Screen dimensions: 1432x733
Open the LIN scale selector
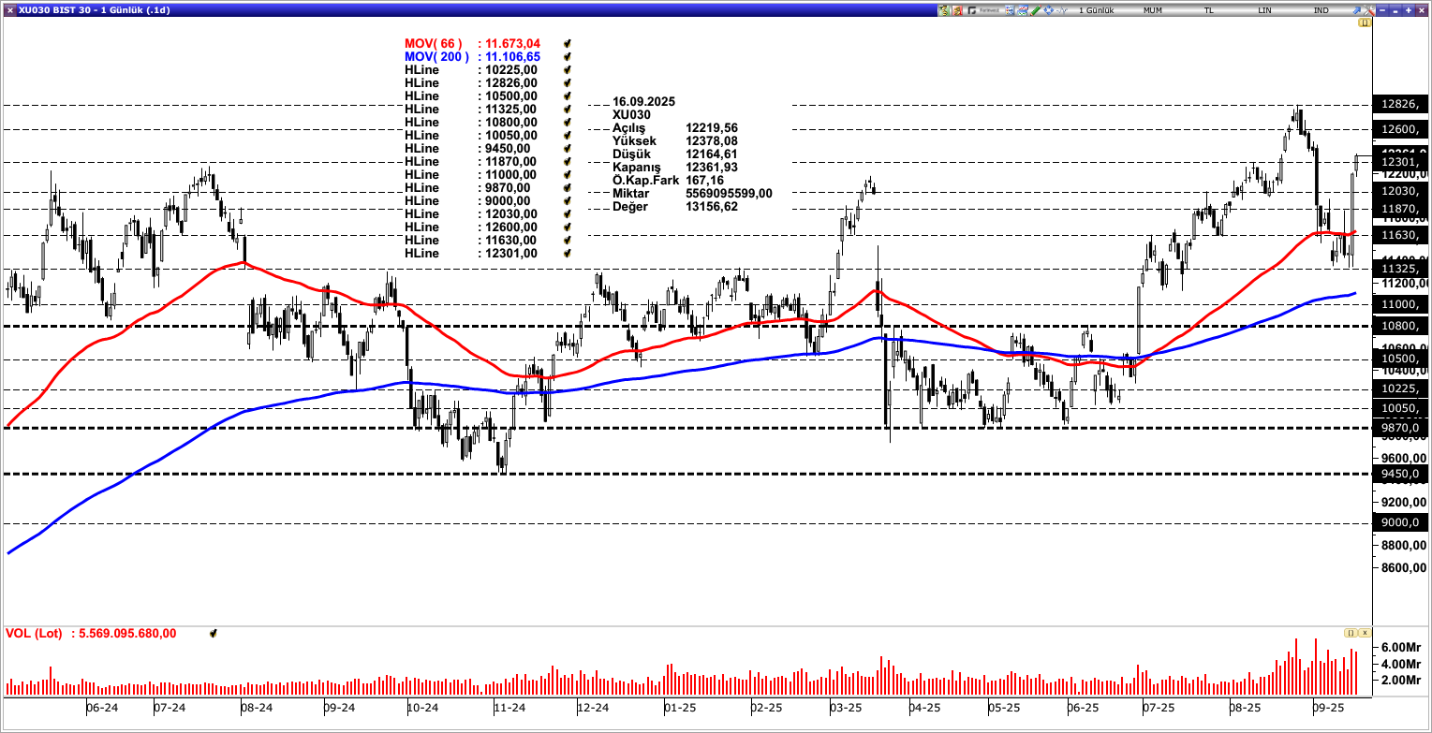coord(1264,10)
